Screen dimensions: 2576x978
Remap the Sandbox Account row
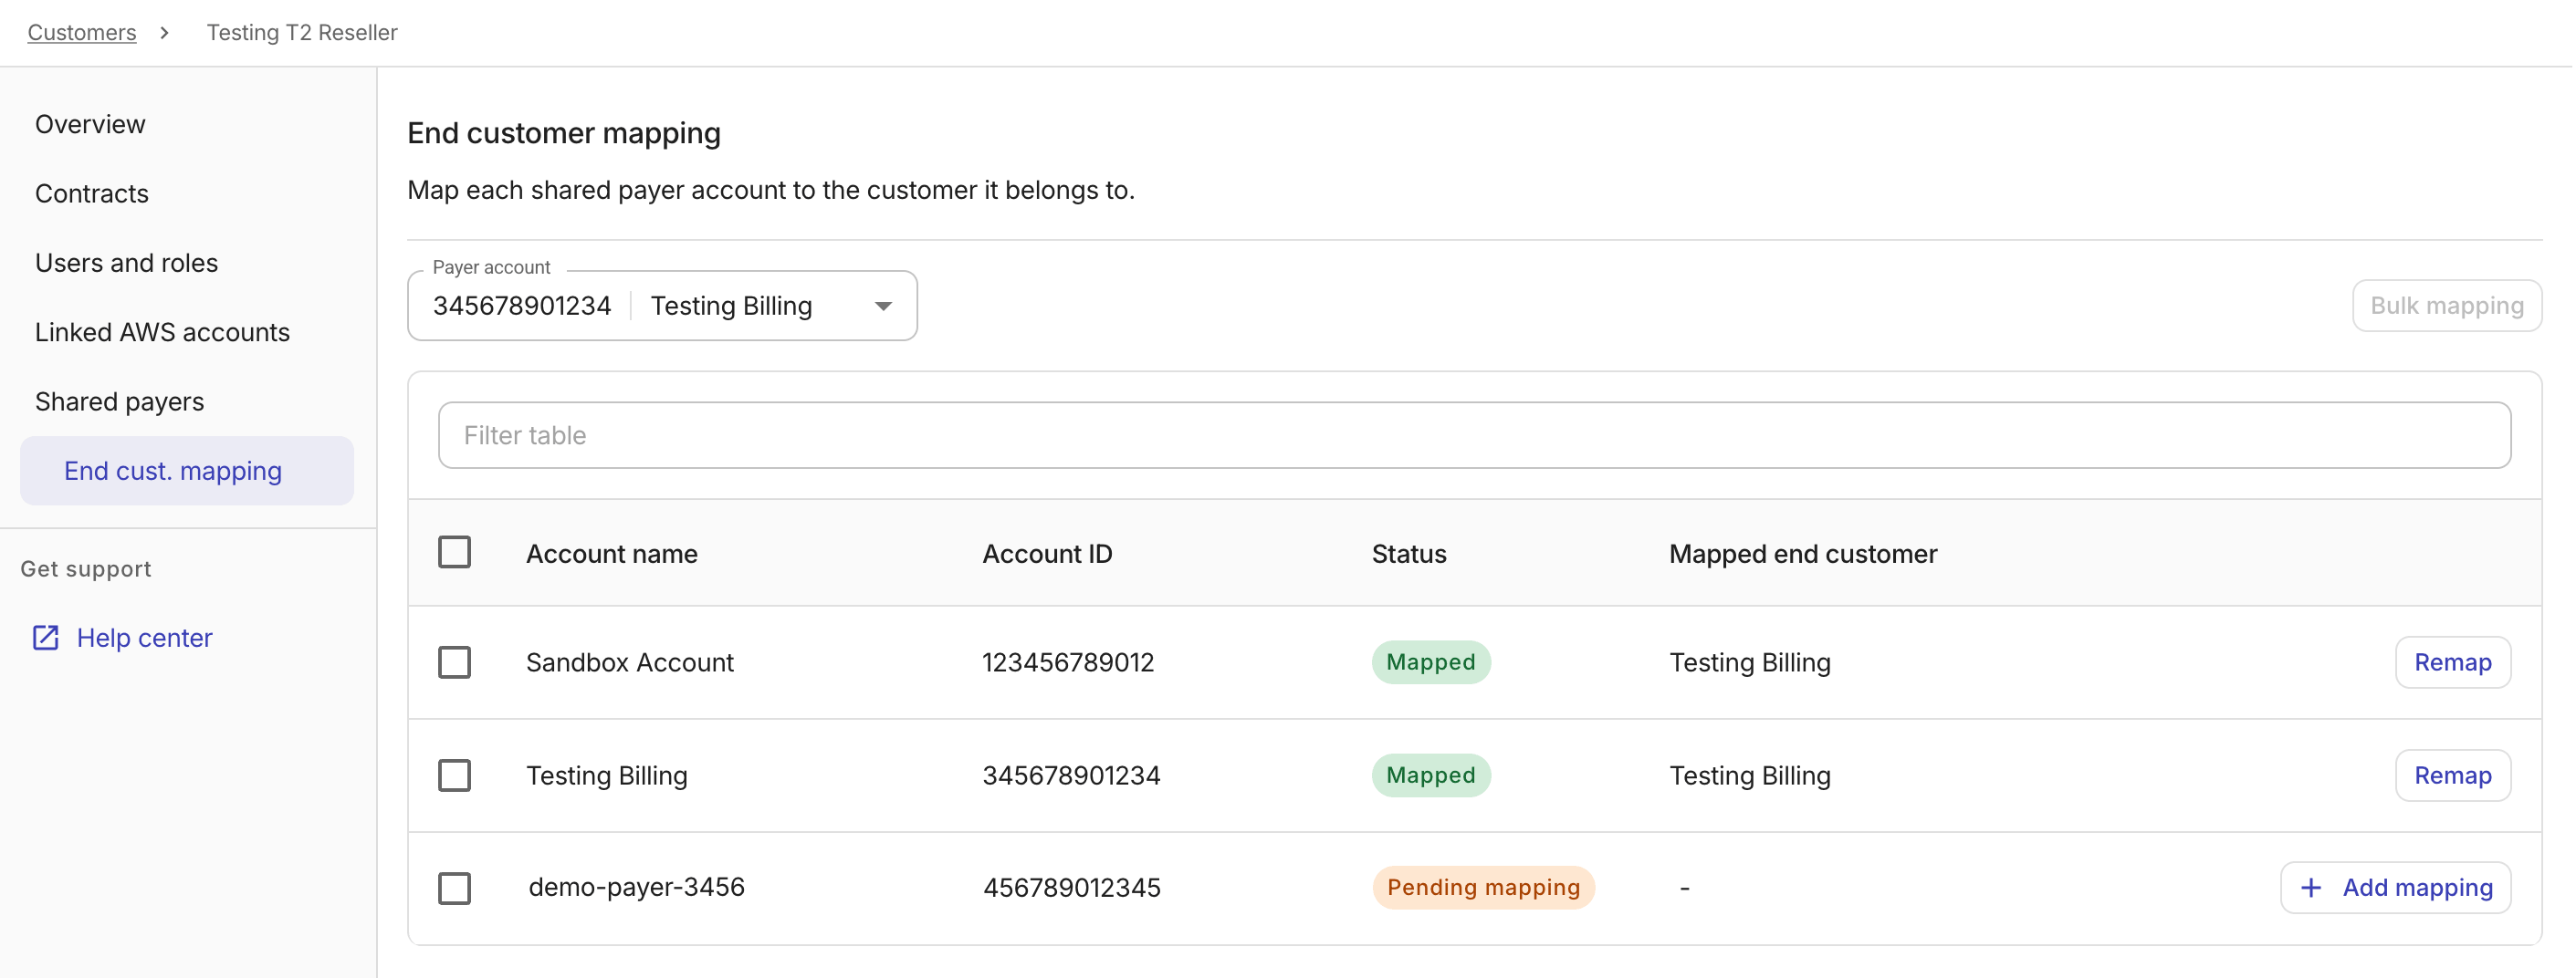tap(2452, 661)
